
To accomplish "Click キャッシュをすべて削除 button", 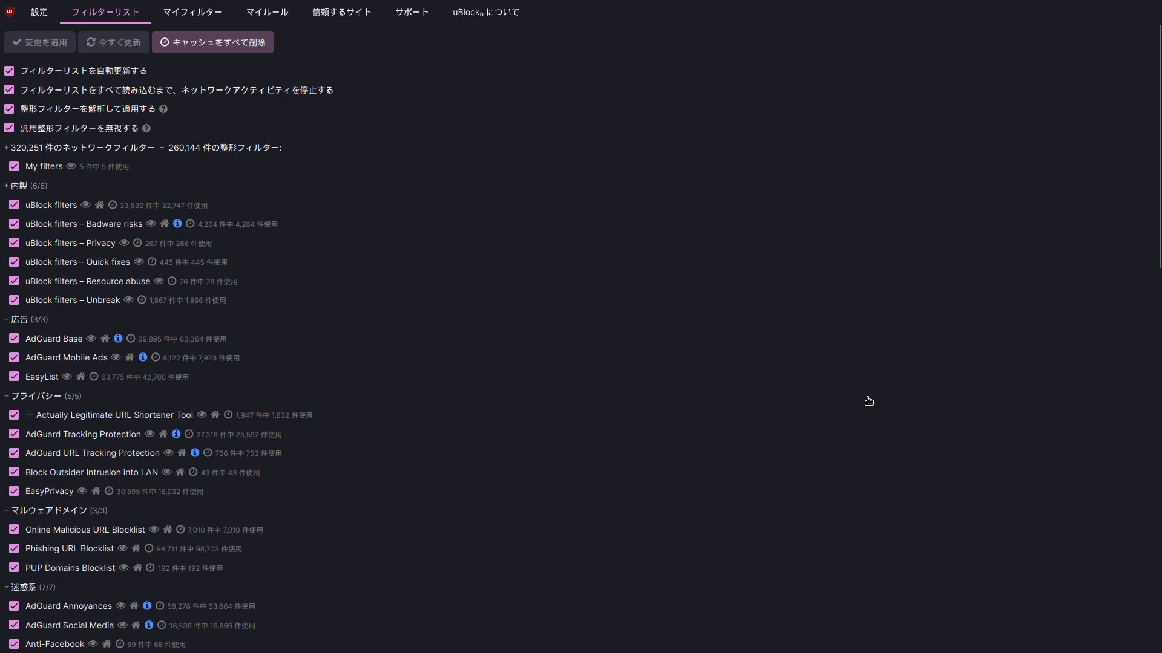I will click(x=213, y=42).
